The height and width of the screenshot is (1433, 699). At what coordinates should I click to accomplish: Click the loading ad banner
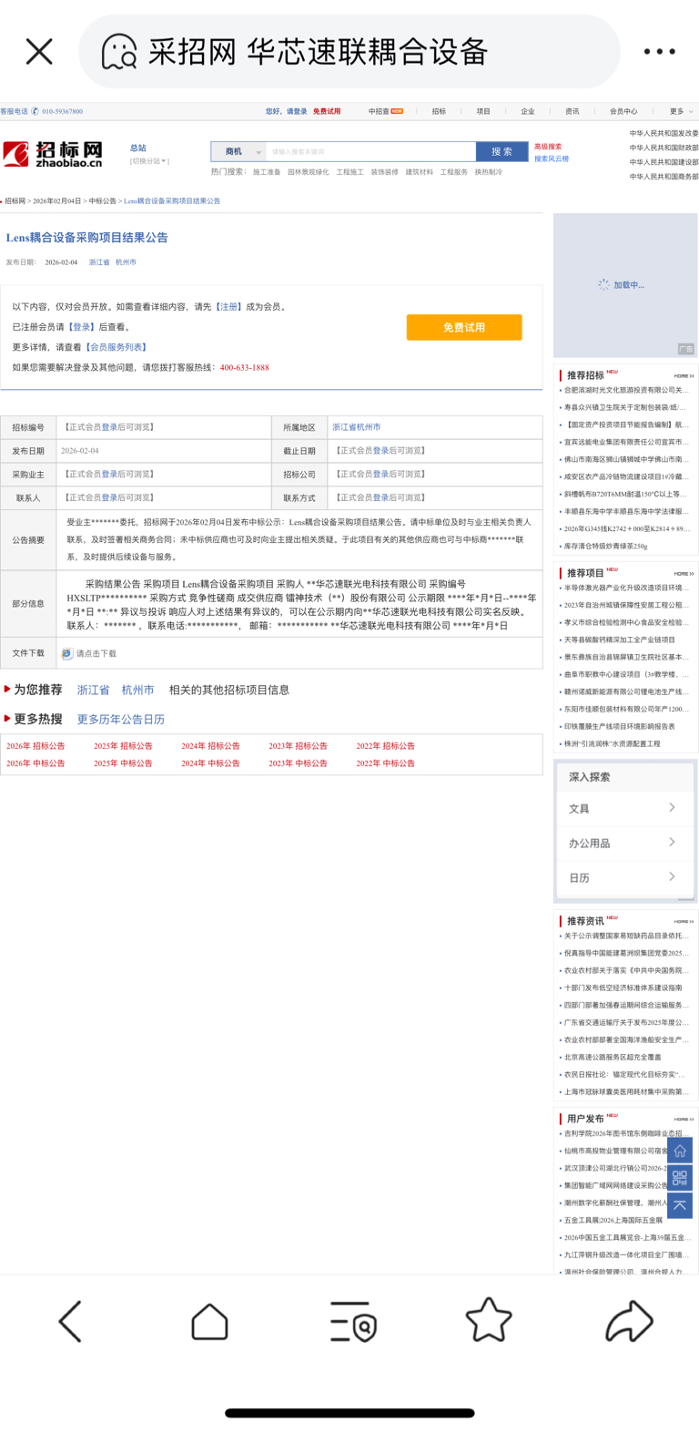coord(625,285)
